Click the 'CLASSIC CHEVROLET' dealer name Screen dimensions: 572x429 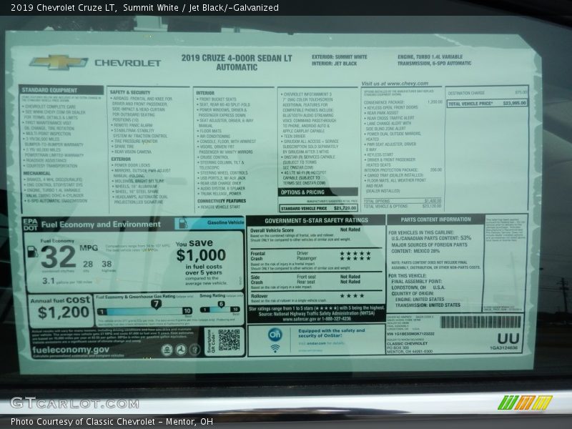tap(407, 344)
